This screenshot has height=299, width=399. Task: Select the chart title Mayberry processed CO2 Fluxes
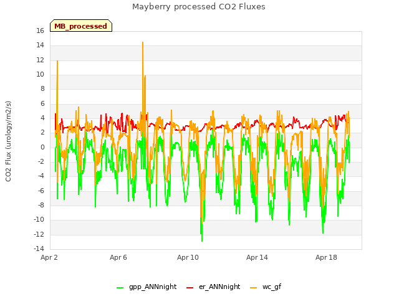(x=199, y=6)
